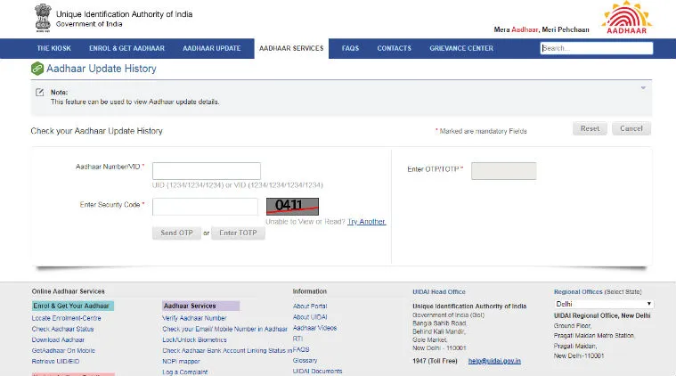The height and width of the screenshot is (376, 676).
Task: Click the Try Another captcha link
Action: click(x=366, y=222)
